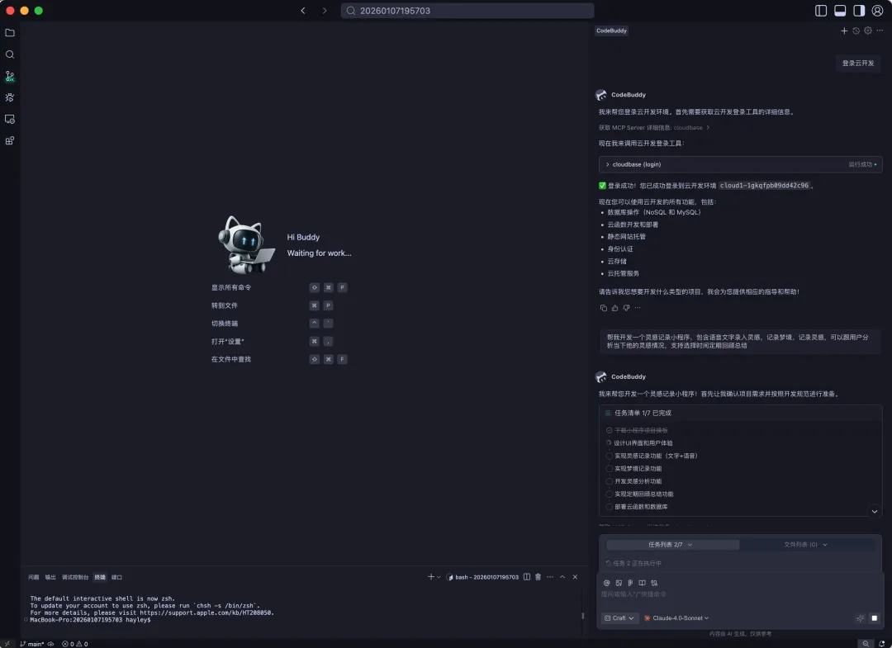Toggle the secondary sidebar layout icon
Screen dimensions: 892x648
859,11
